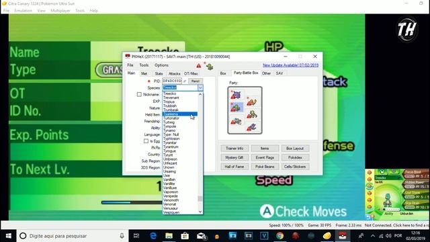This screenshot has height=242, width=430.
Task: Toggle the Is Egg checkbox
Action: point(146,141)
